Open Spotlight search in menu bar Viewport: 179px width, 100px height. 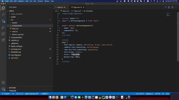coord(160,1)
